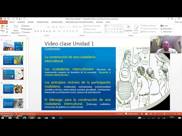Viewport: 182px width, 136px height.
Task: Open the TRANSICIONES ribbon tab
Action: (42, 22)
